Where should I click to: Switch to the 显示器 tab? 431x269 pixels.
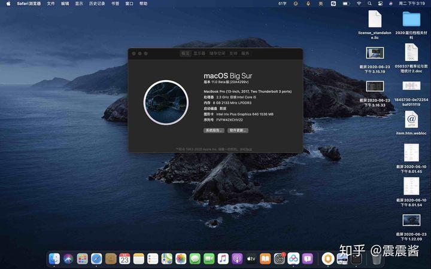click(x=199, y=53)
